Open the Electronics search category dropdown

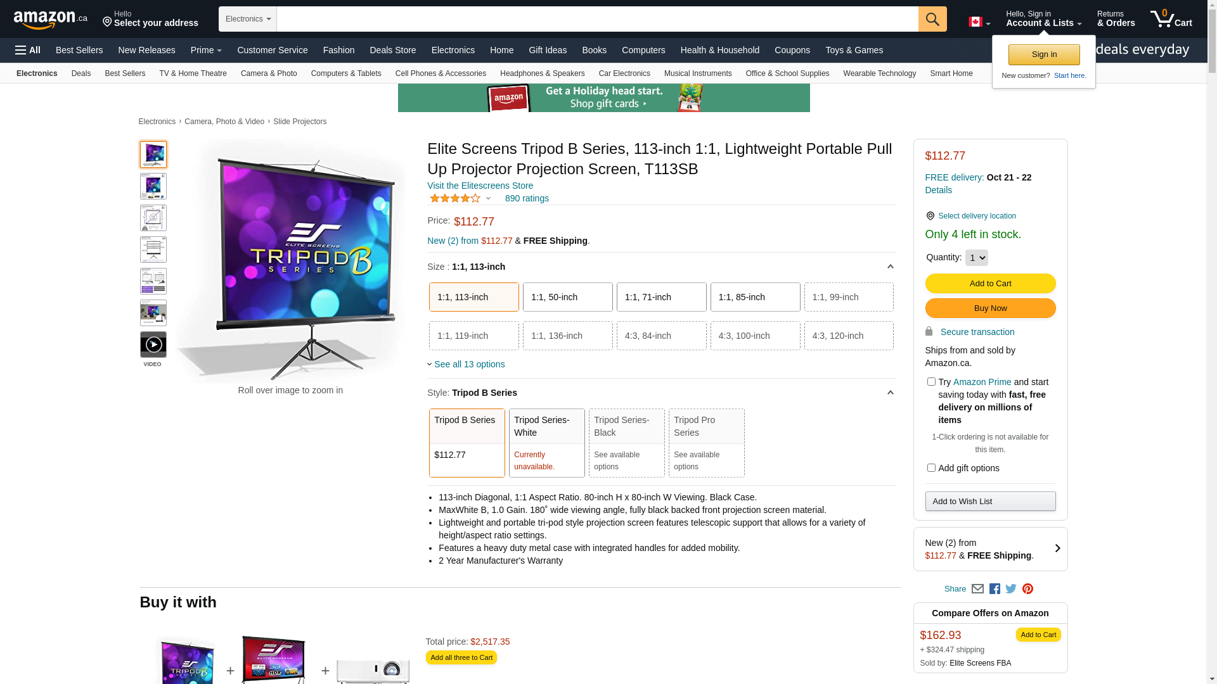coord(248,19)
